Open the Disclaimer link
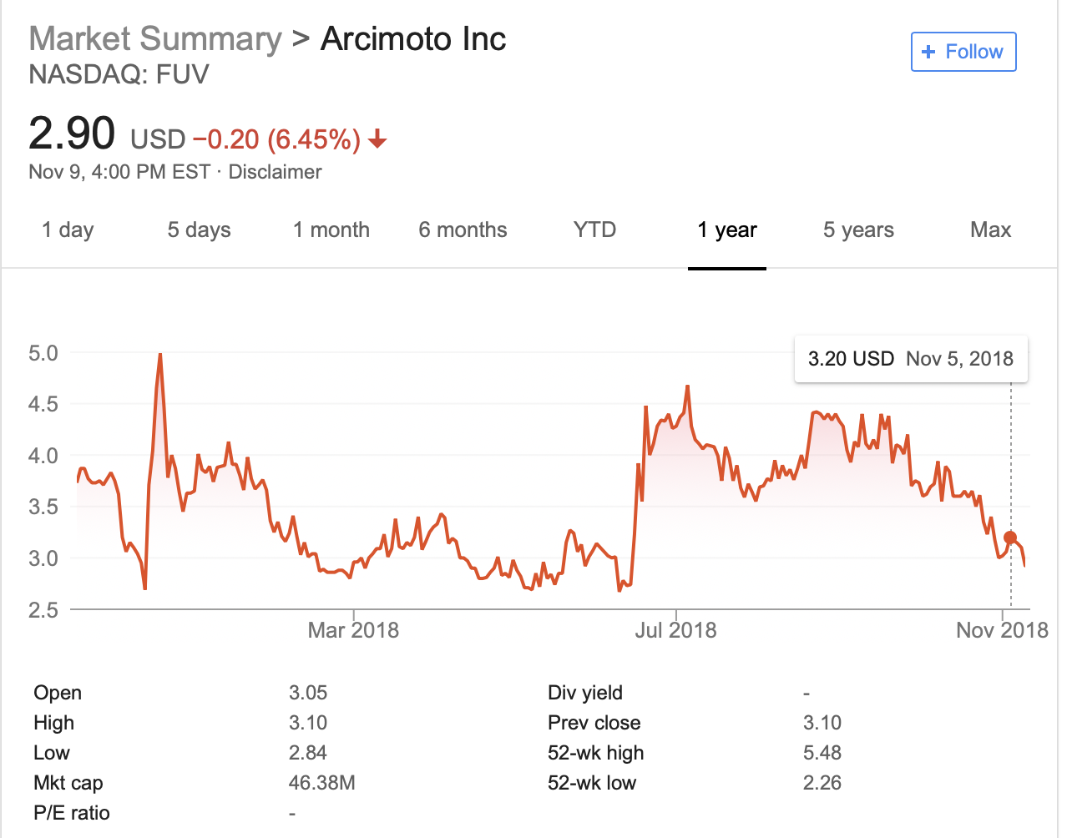This screenshot has height=838, width=1072. [275, 172]
